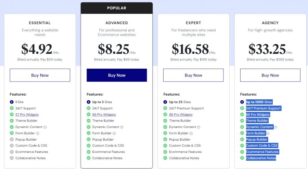Open the Form Builder info tooltip in Advanced plan
Image resolution: width=308 pixels, height=169 pixels.
114,133
